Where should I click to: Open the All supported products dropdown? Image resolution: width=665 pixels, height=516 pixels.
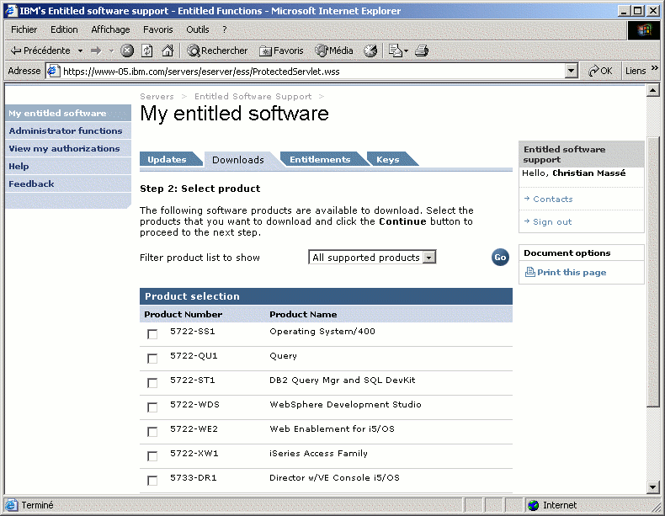[x=372, y=258]
